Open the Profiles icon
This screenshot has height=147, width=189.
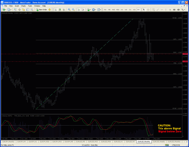tap(9, 10)
